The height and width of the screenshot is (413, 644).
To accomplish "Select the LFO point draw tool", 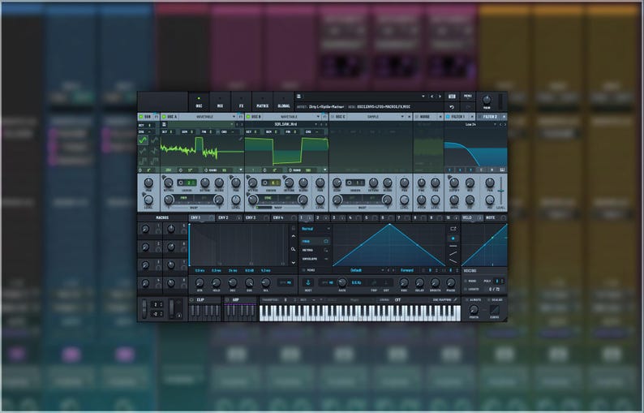I will (453, 238).
